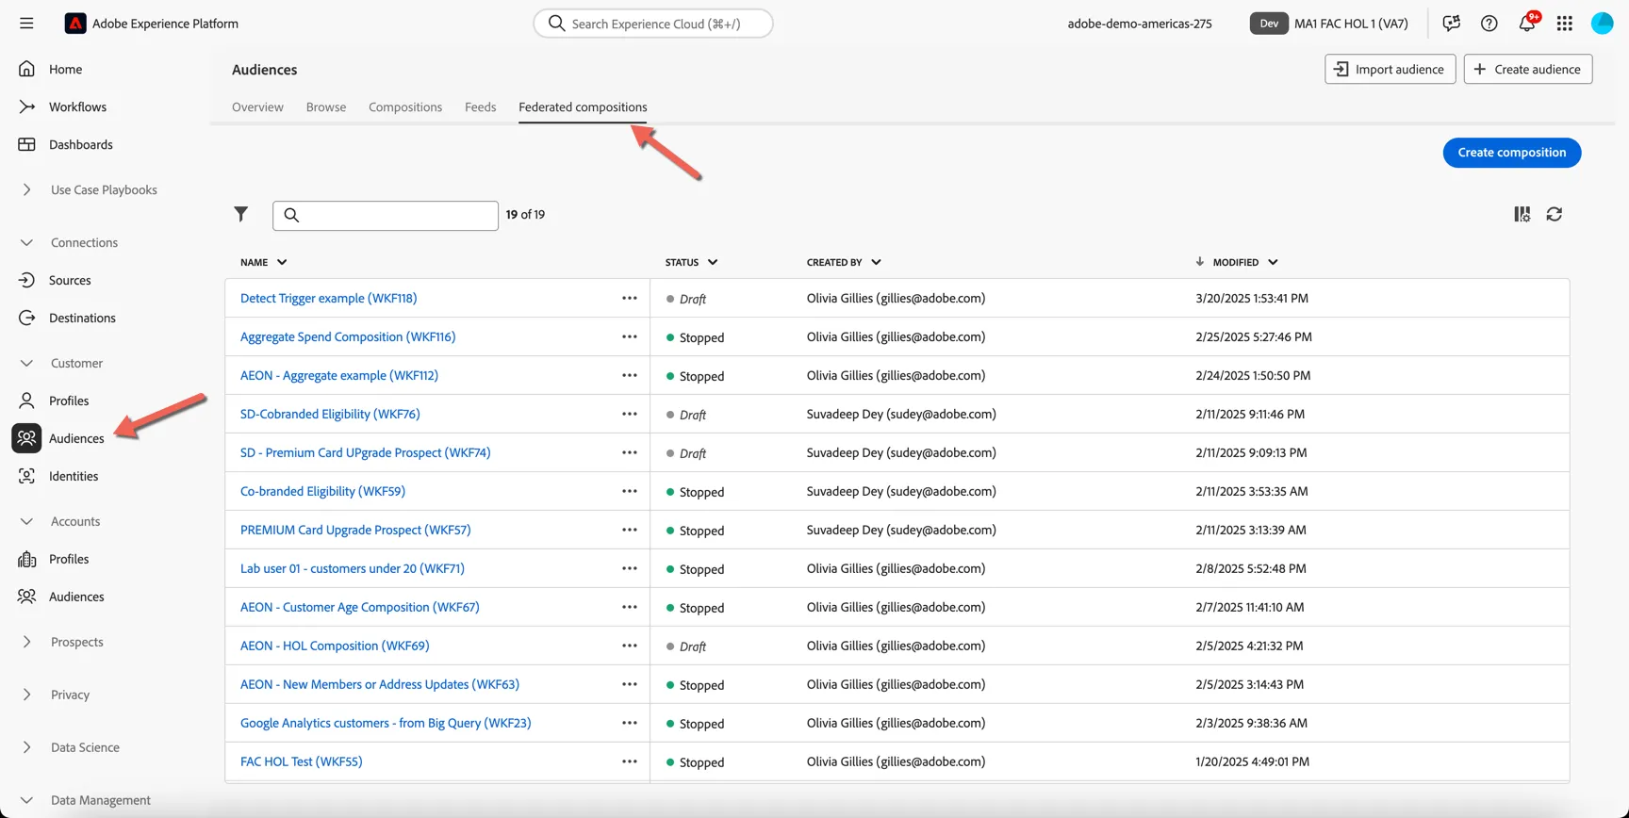The image size is (1629, 818).
Task: Click the filter funnel icon
Action: [241, 215]
